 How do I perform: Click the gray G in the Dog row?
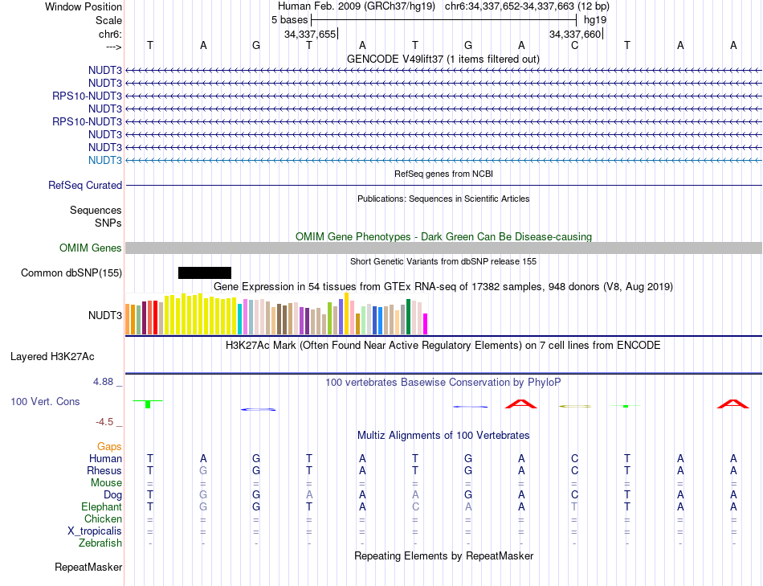coord(203,494)
